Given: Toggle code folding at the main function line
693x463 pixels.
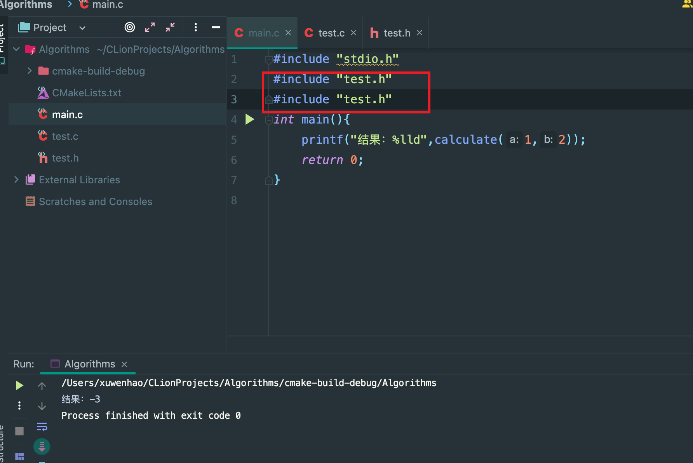Looking at the screenshot, I should 268,120.
